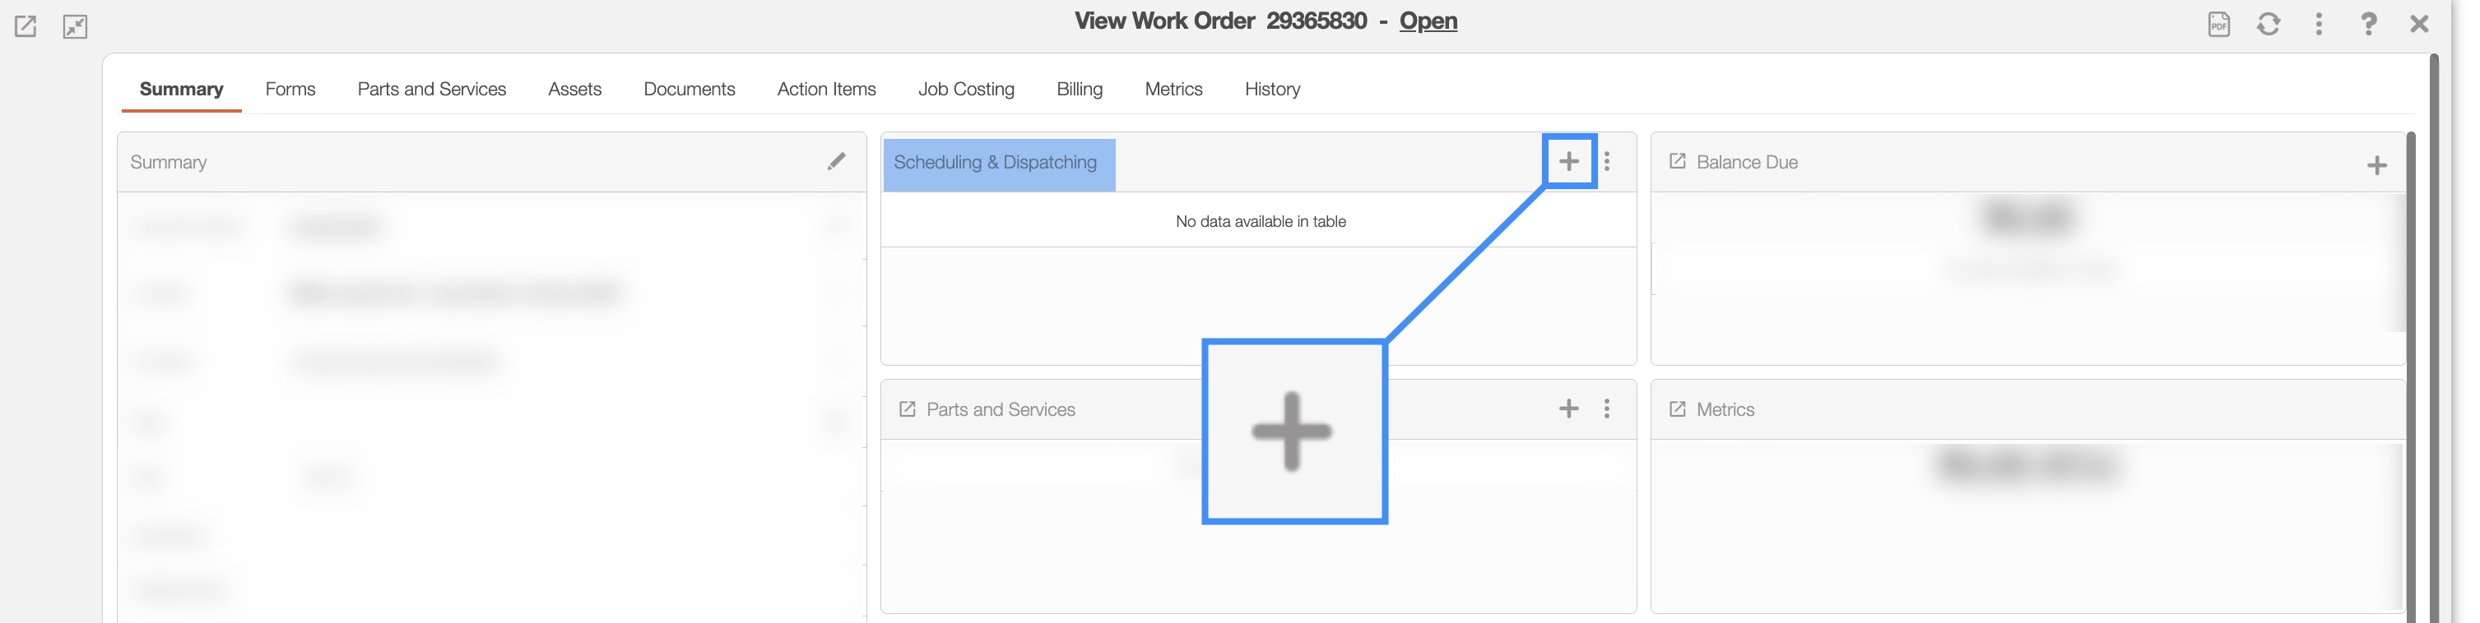
Task: Open Metrics panel pop-out icon
Action: click(x=1677, y=408)
